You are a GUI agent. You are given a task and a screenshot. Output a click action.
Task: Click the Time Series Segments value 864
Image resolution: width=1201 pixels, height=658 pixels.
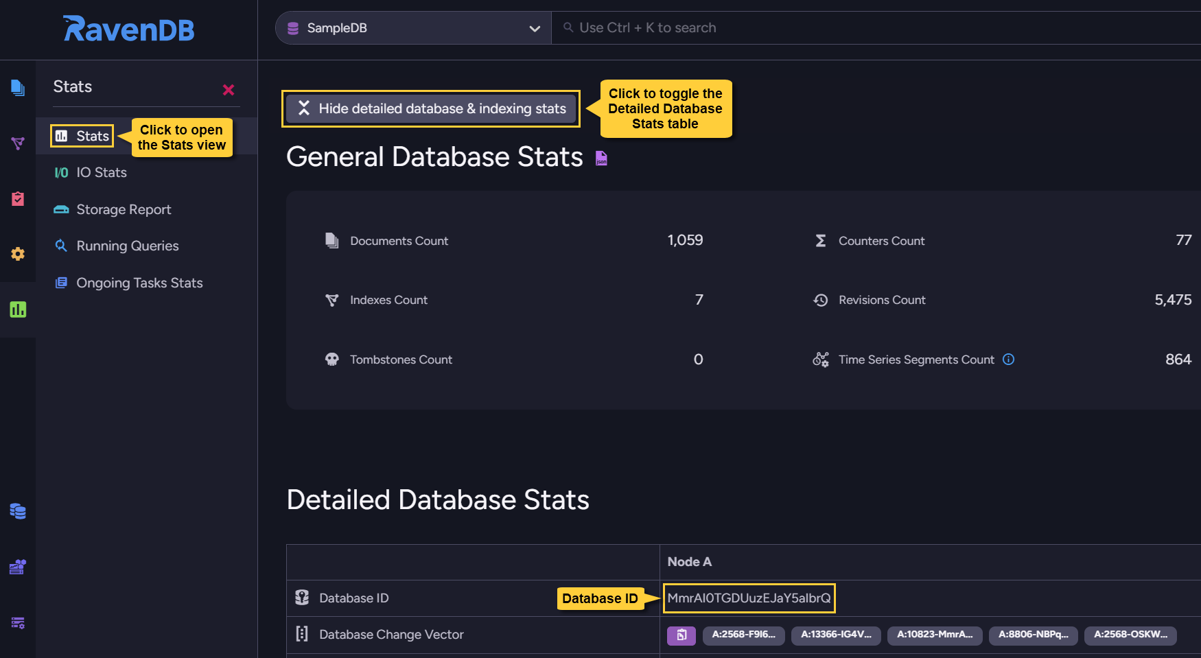point(1178,360)
